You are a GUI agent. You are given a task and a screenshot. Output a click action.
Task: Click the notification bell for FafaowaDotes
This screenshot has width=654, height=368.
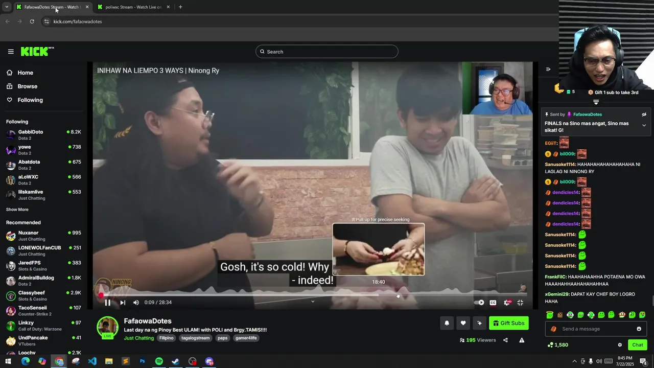click(447, 323)
